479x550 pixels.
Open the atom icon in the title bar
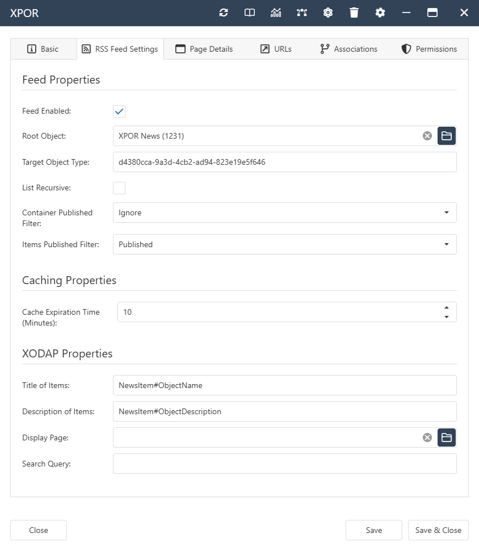pyautogui.click(x=328, y=13)
